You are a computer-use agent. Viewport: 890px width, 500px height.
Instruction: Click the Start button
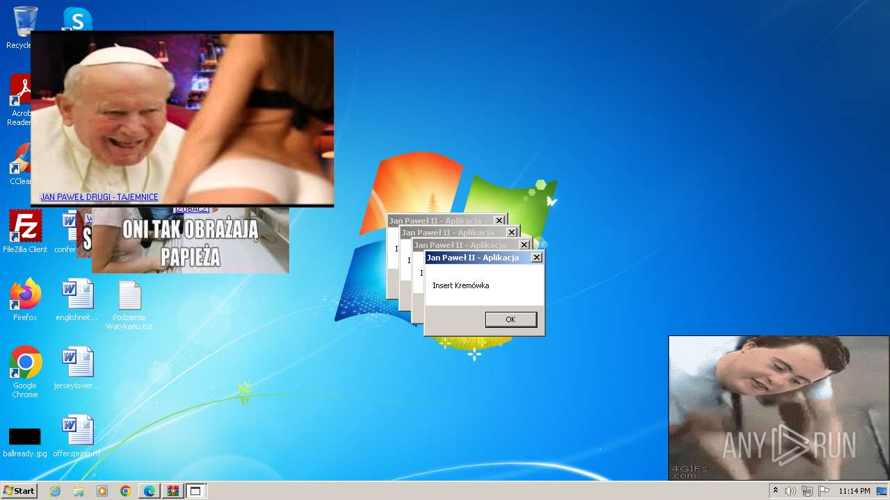(19, 490)
